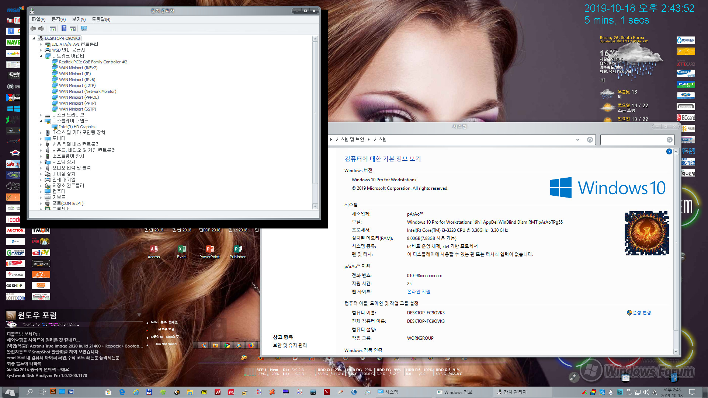Click the Device Manager vertical scrollbar
The width and height of the screenshot is (708, 398).
click(315, 123)
